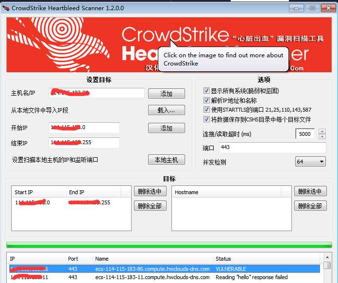Select the IP range row ending in .255
The image size is (338, 283).
pos(71,202)
